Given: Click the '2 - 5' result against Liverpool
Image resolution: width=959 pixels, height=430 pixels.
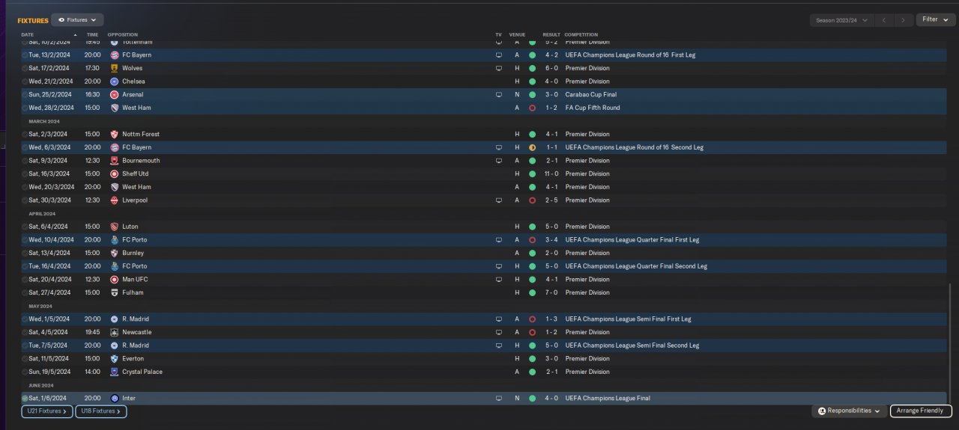Looking at the screenshot, I should click(x=551, y=200).
